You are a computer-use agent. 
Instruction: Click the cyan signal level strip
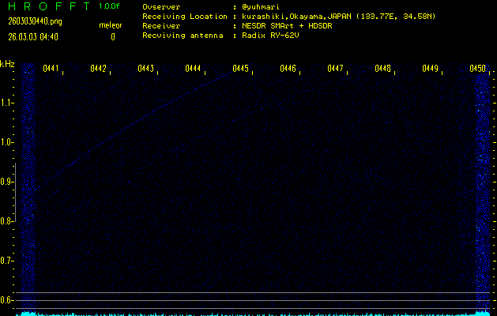point(248,313)
